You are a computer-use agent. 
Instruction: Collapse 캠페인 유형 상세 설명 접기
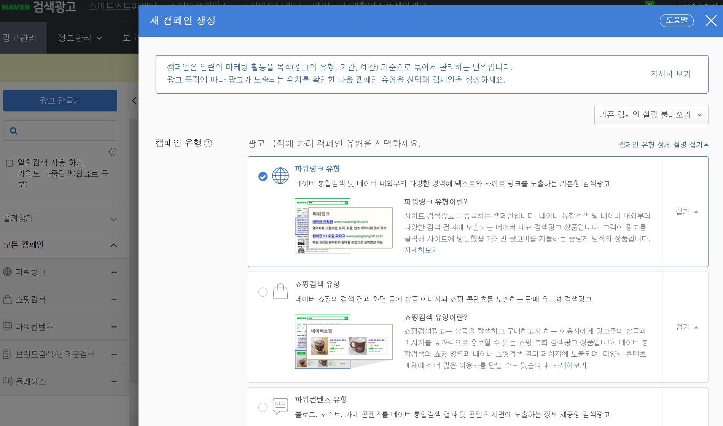click(663, 145)
